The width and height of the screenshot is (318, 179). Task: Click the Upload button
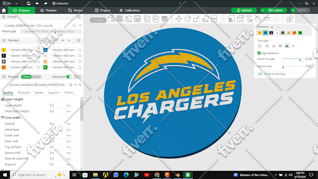(x=244, y=10)
